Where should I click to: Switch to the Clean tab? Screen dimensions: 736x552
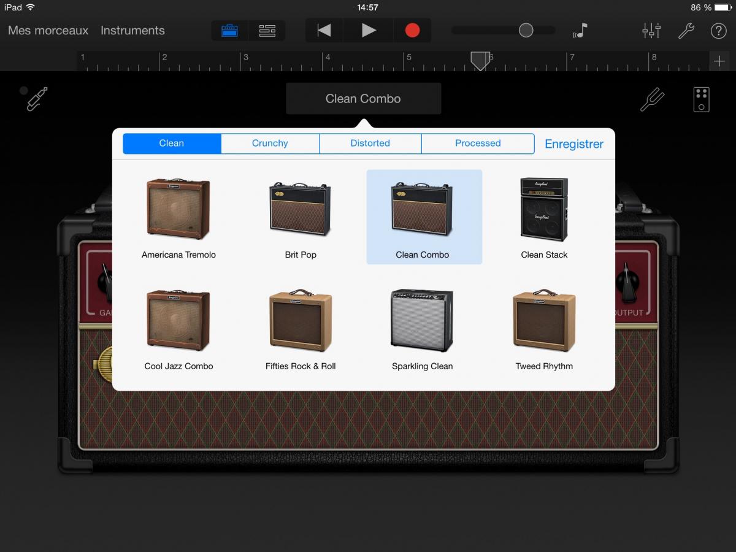coord(172,144)
